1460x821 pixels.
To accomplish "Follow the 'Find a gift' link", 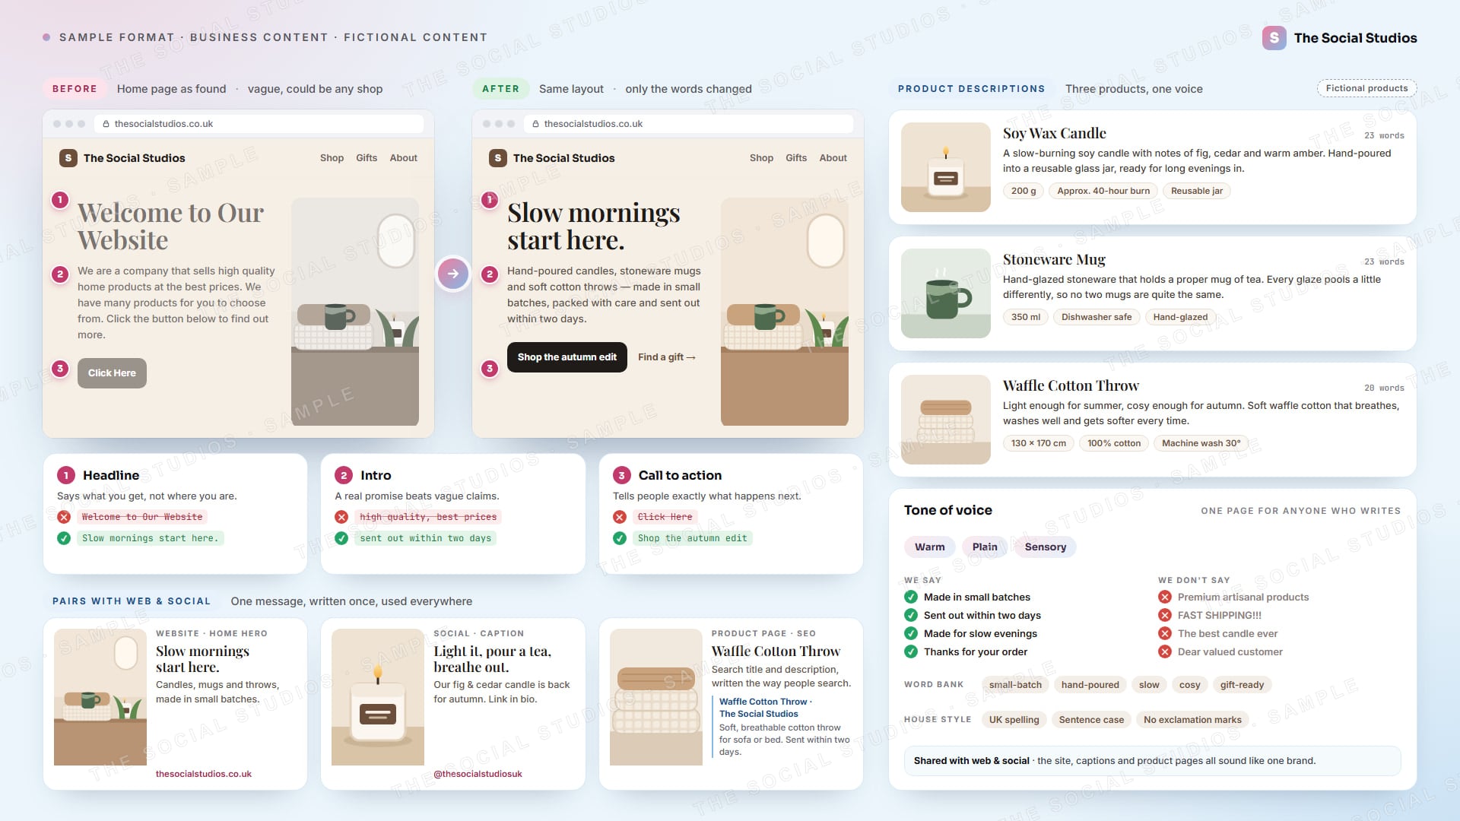I will click(x=667, y=357).
